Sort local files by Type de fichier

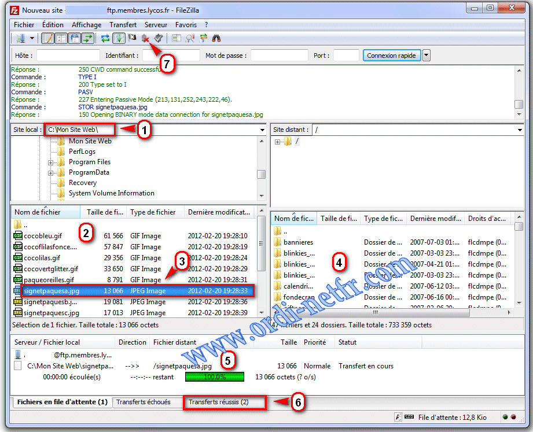pos(156,212)
